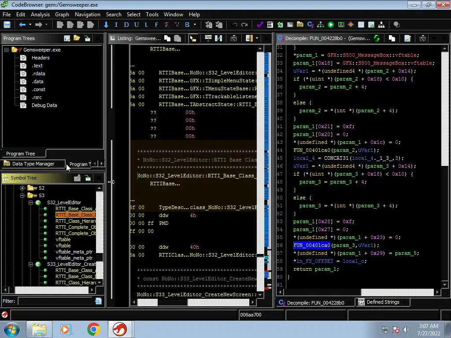This screenshot has width=451, height=338.
Task: Open Decompiler window from toolbar
Action: click(311, 25)
